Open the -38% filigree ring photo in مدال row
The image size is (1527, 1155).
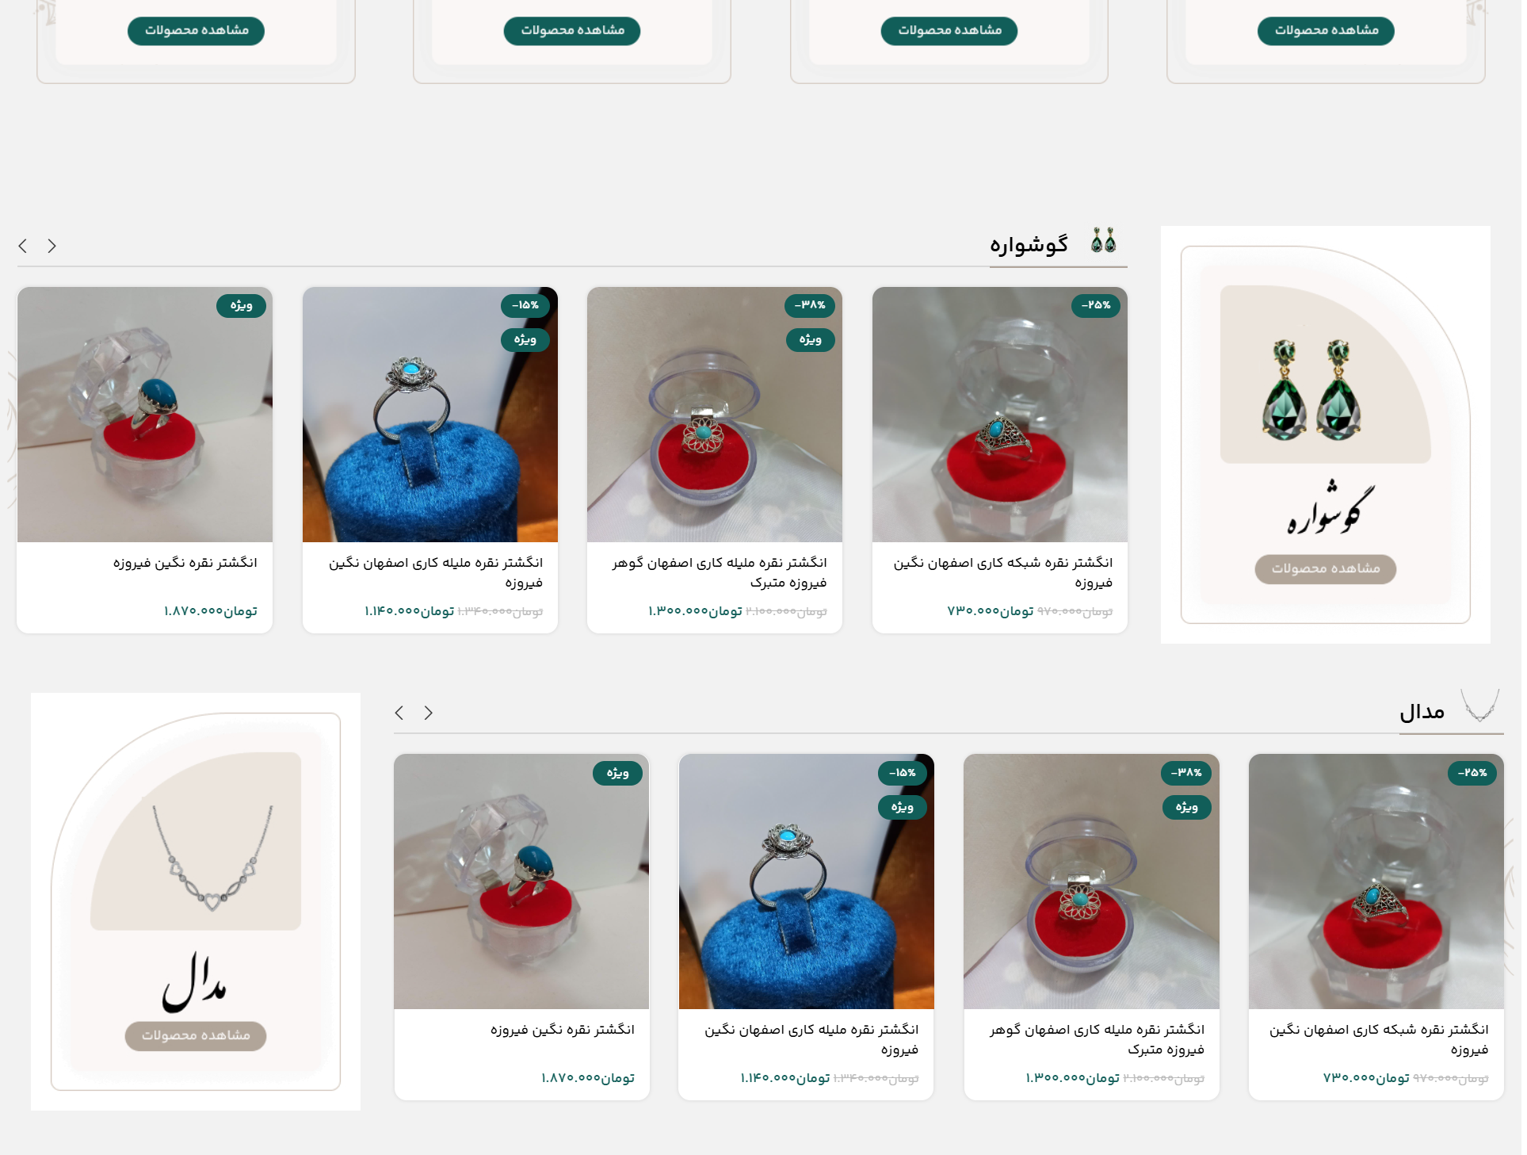[x=1091, y=882]
